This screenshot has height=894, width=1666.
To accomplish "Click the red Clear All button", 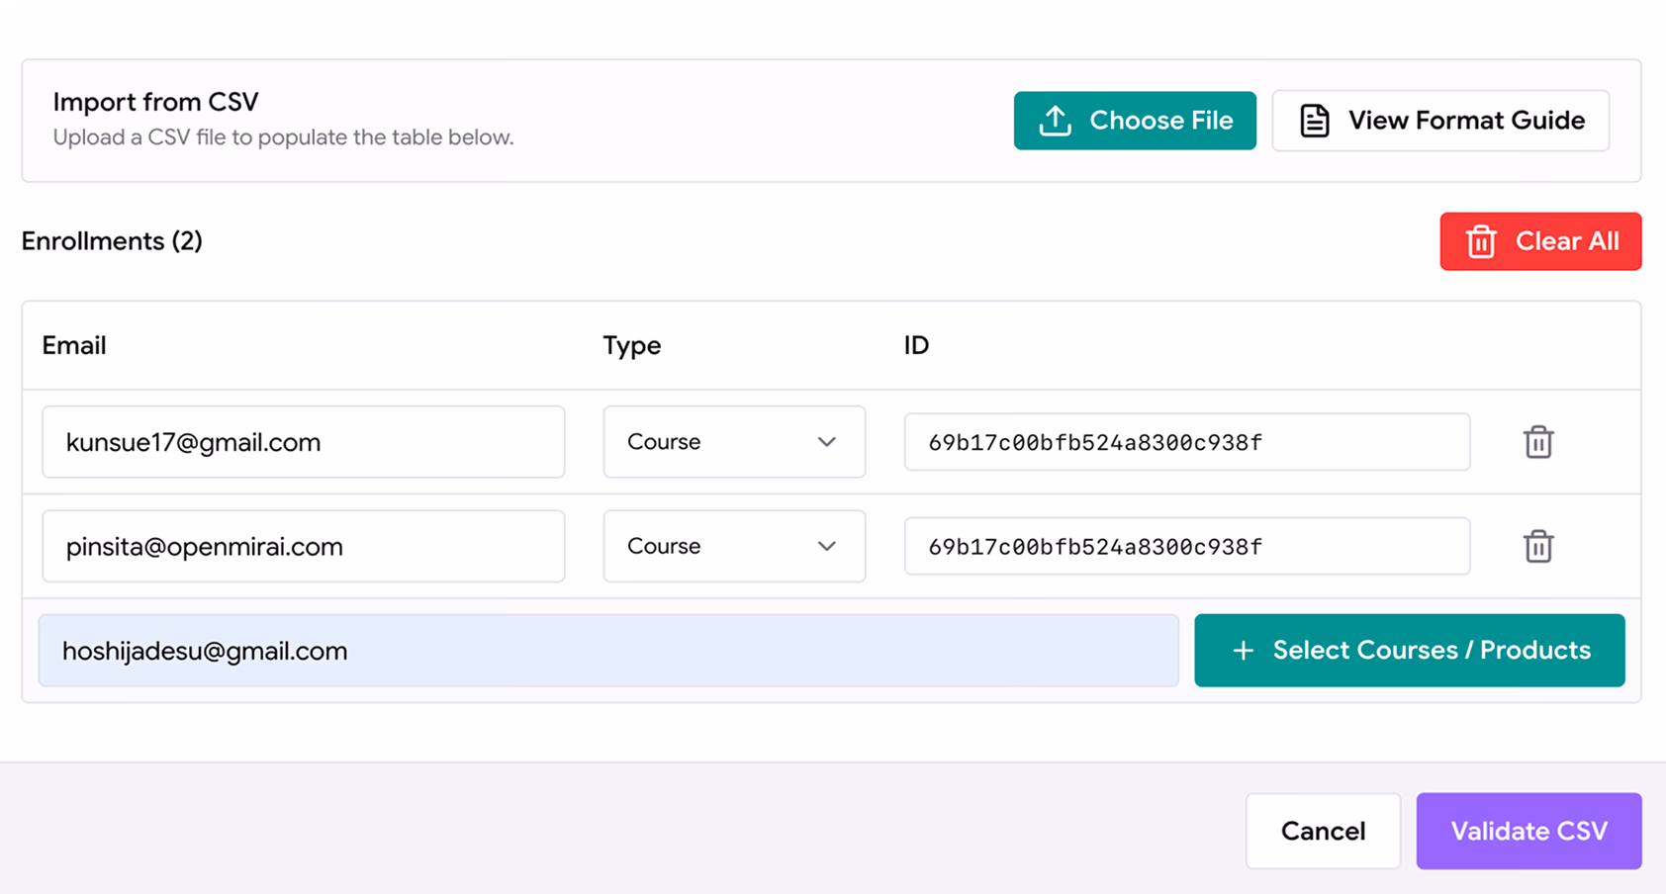I will 1540,241.
